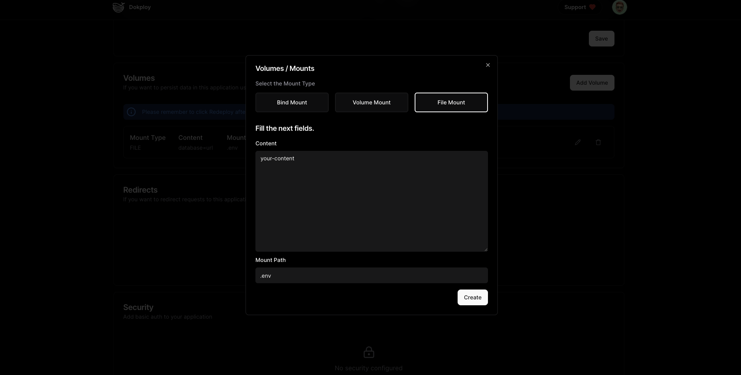Select Bind Mount type
Screen dimensions: 741x375
[x=292, y=102]
